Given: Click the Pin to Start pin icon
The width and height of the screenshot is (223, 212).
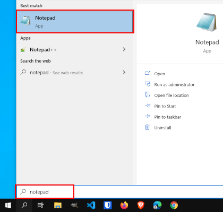Looking at the screenshot, I should click(148, 105).
